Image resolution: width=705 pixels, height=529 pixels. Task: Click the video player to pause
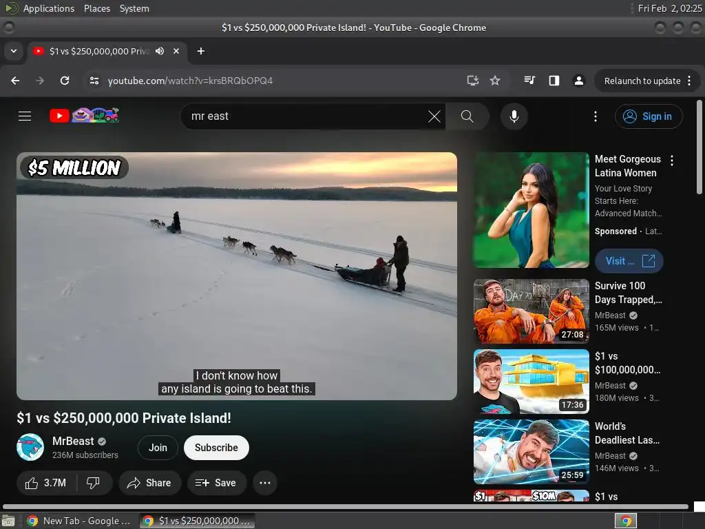tap(237, 276)
